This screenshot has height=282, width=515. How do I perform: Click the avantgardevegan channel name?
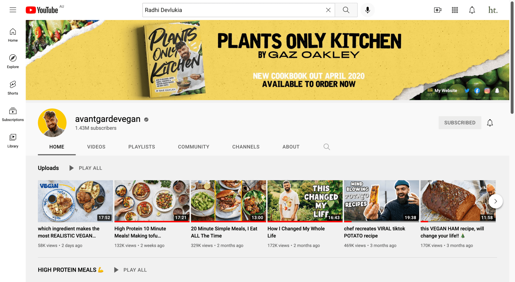pyautogui.click(x=108, y=119)
